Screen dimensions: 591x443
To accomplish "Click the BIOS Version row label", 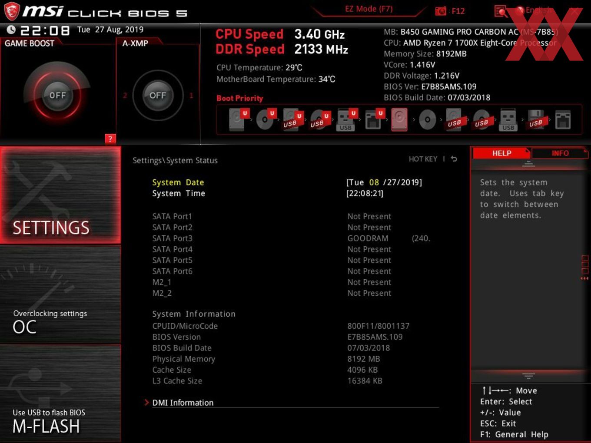I will pos(176,337).
